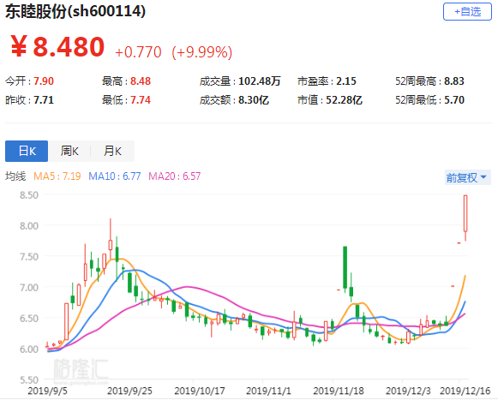This screenshot has height=400, width=498.
Task: Click the tall green candlestick near 2019/11/18
Action: pos(345,267)
